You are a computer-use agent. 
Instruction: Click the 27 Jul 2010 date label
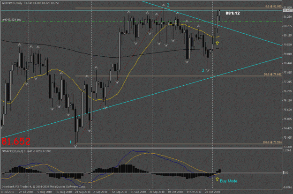26,192
